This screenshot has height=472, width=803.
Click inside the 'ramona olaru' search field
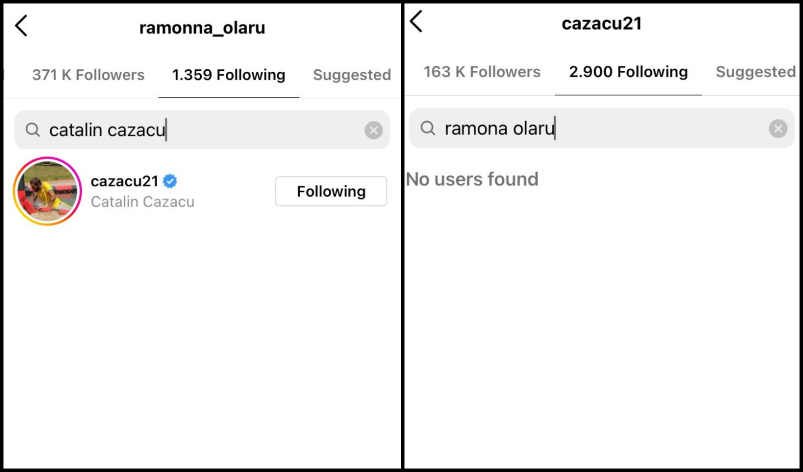(499, 129)
